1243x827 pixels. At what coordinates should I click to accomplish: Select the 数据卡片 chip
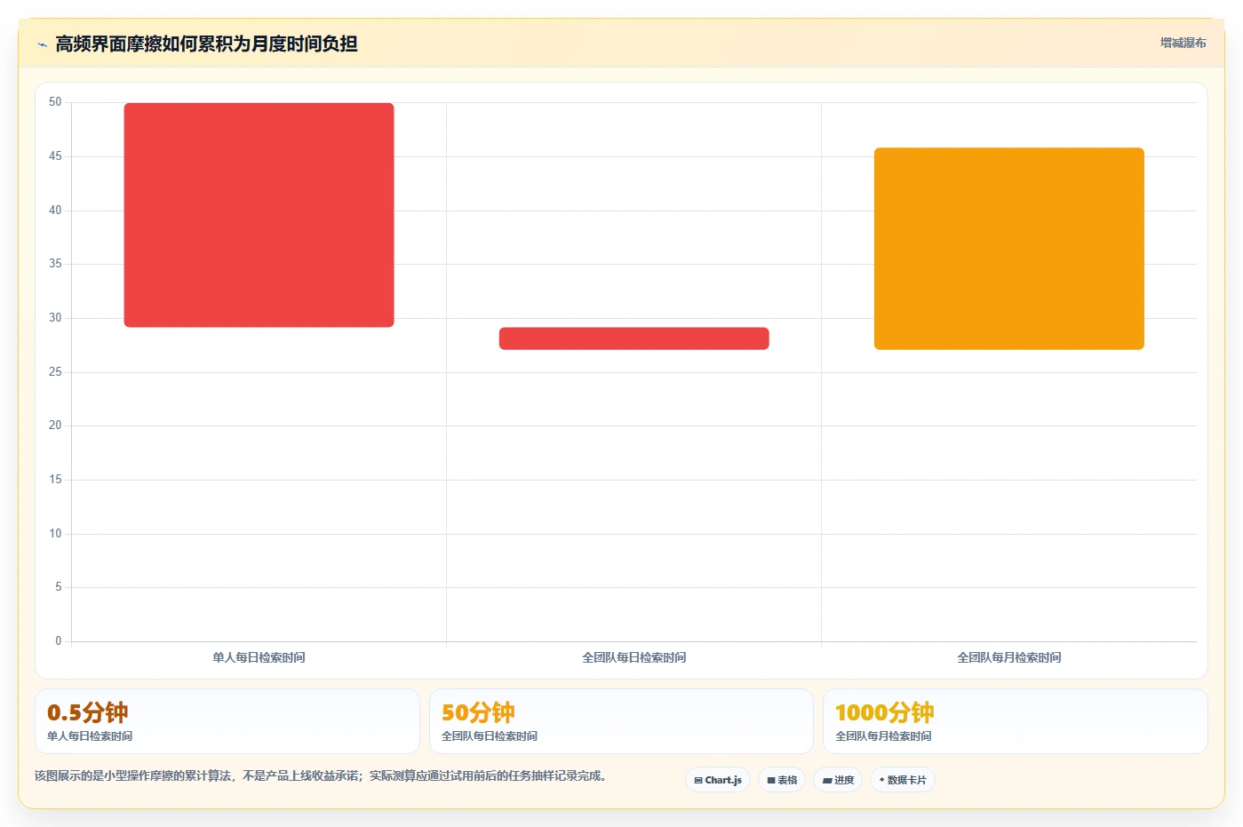click(x=903, y=780)
